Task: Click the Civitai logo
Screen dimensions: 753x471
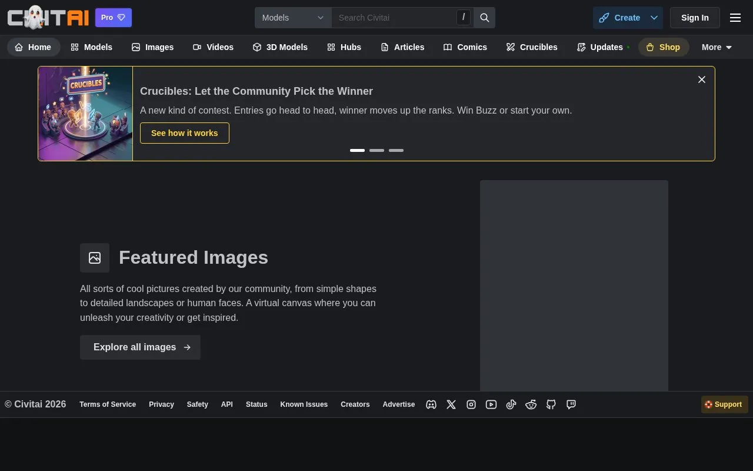Action: point(48,18)
